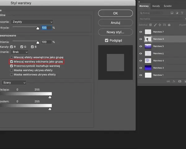Image resolution: width=186 pixels, height=149 pixels.
Task: Lock layer position move icon
Action: (160, 25)
